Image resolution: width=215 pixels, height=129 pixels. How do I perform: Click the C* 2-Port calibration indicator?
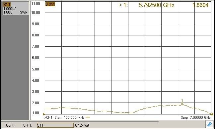[82, 125]
